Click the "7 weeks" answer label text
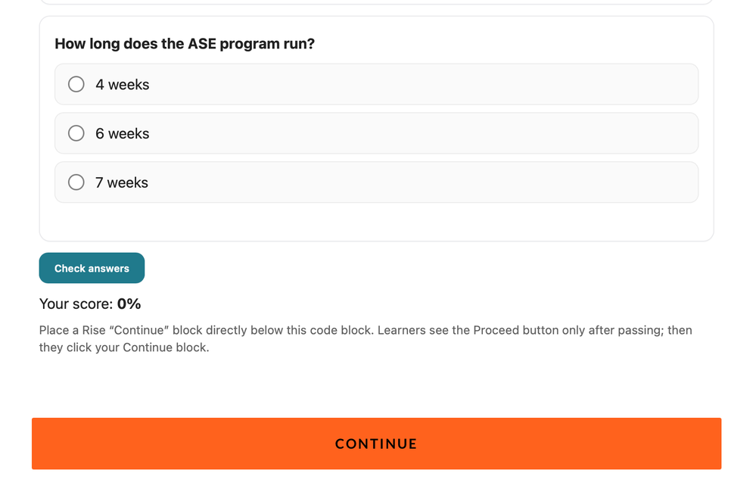This screenshot has height=486, width=756. (122, 183)
